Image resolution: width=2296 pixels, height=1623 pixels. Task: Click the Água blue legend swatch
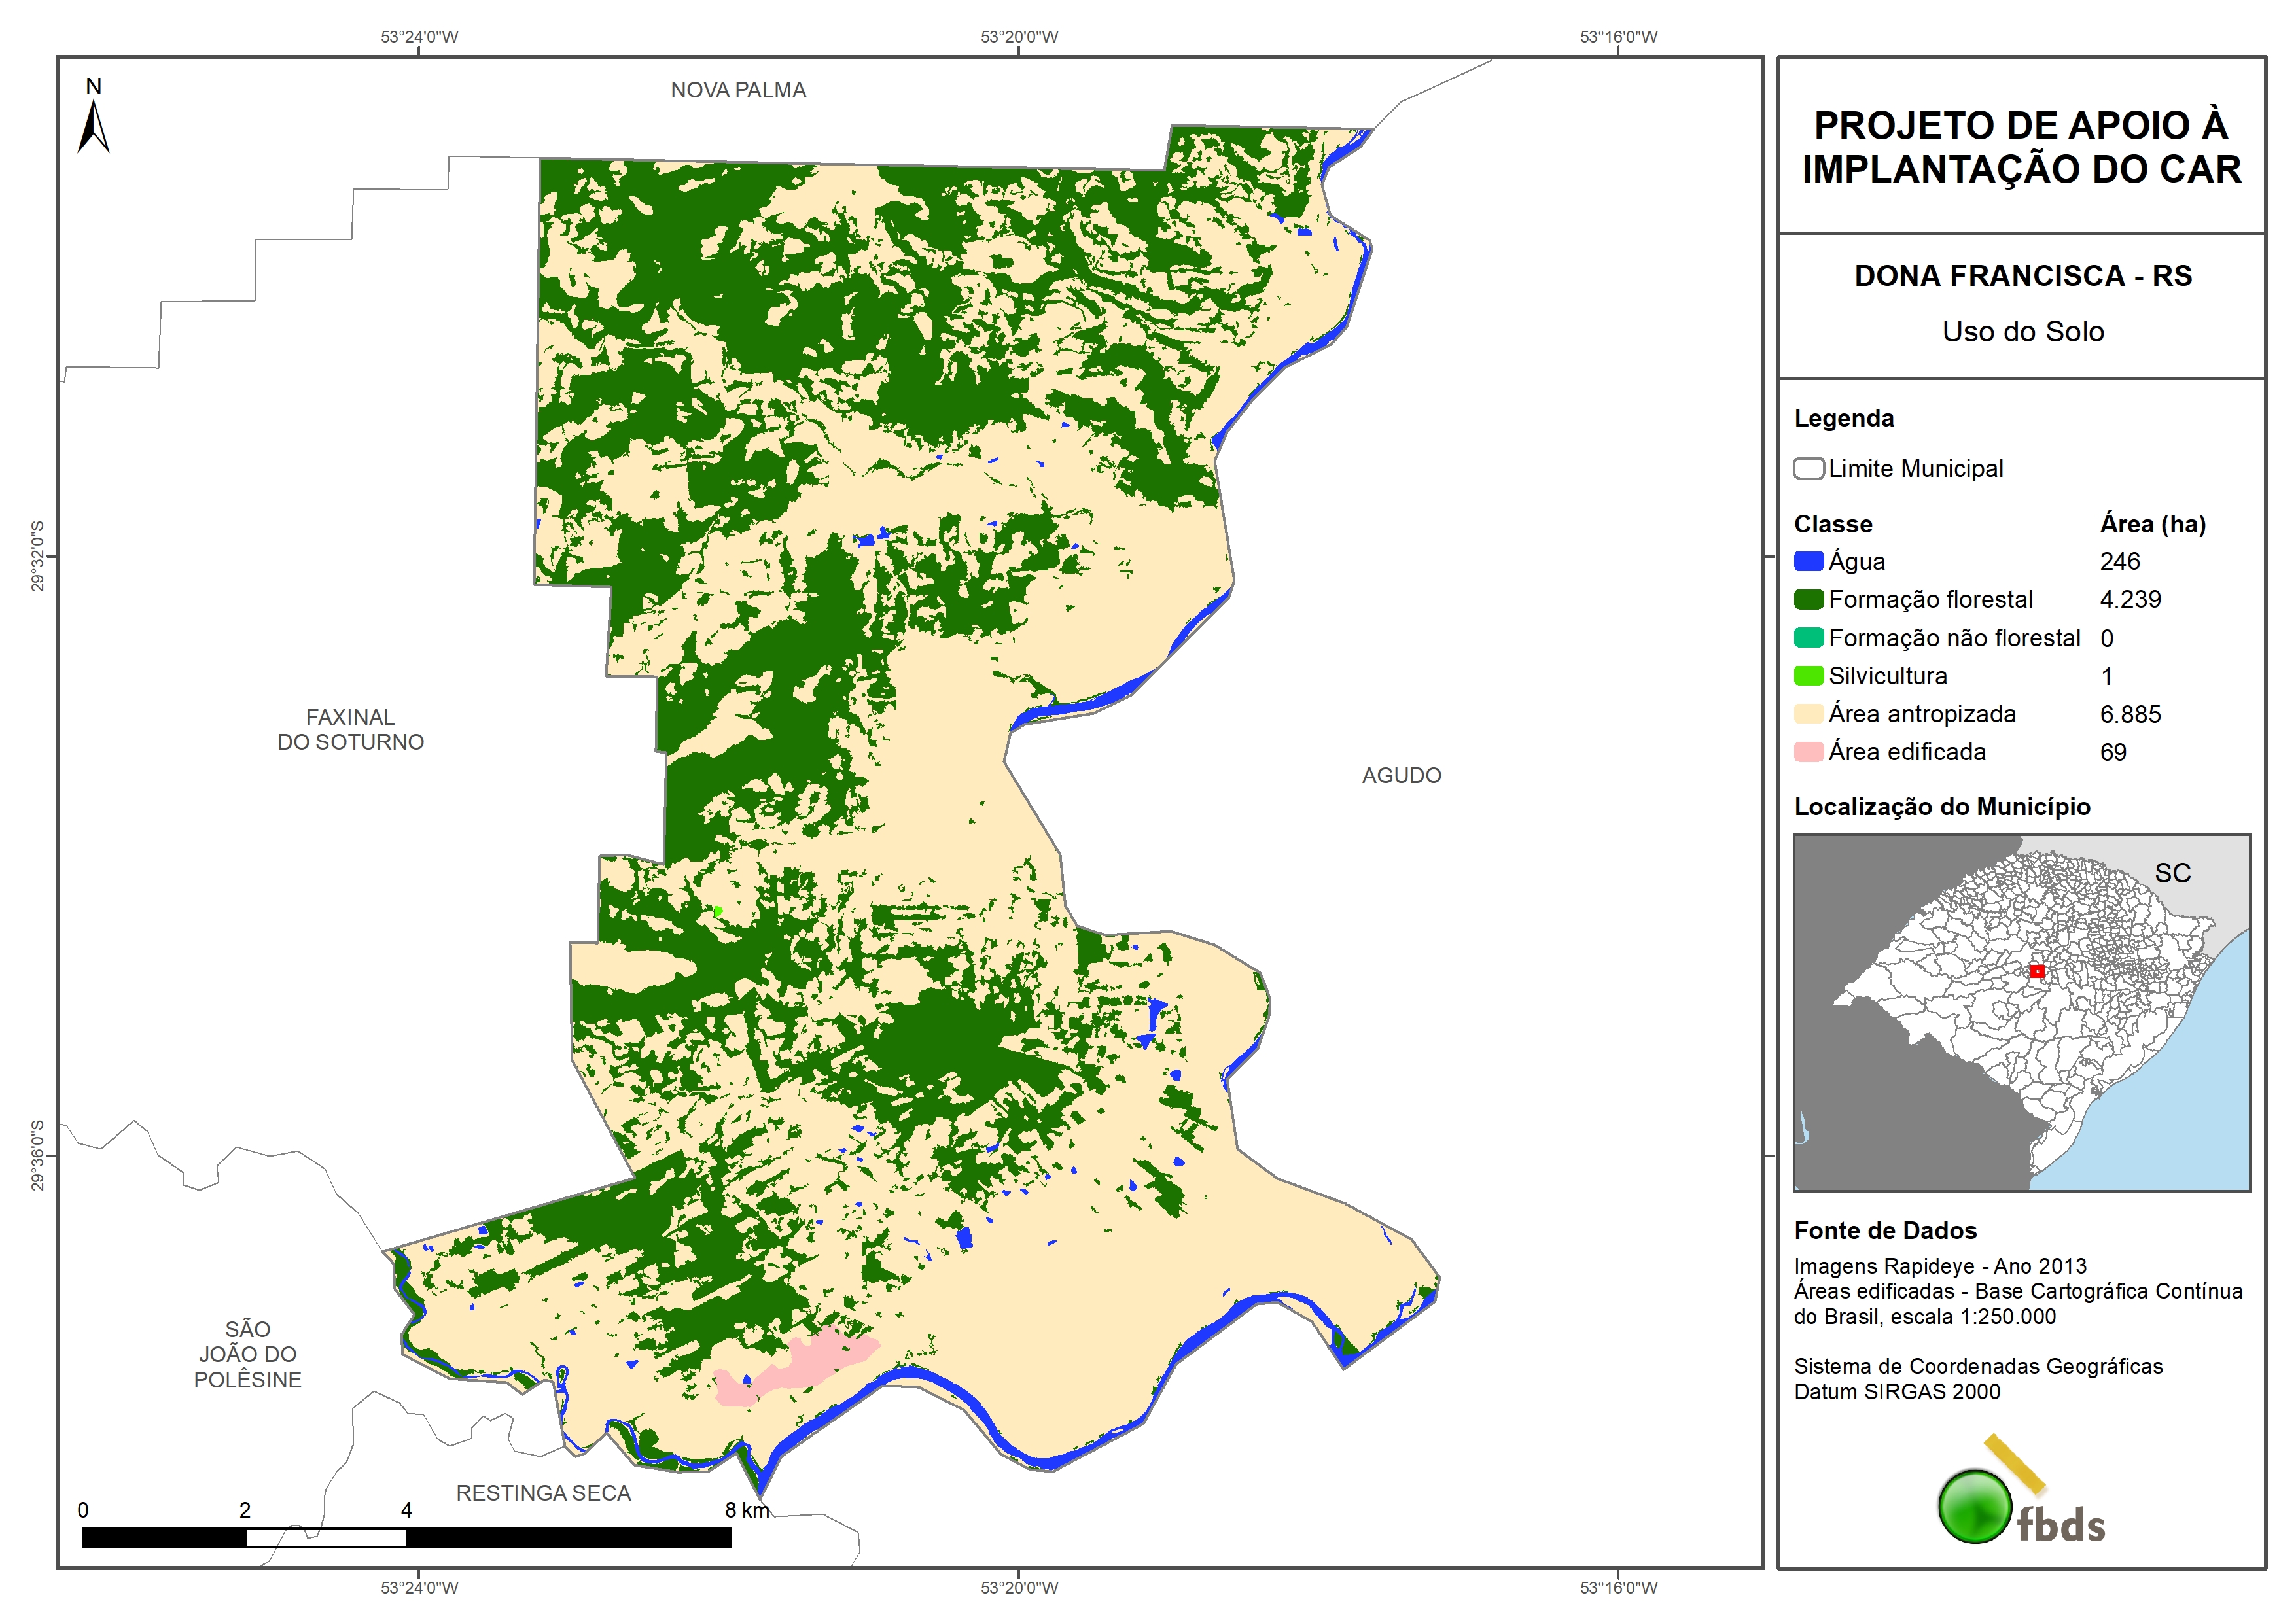[x=1808, y=562]
